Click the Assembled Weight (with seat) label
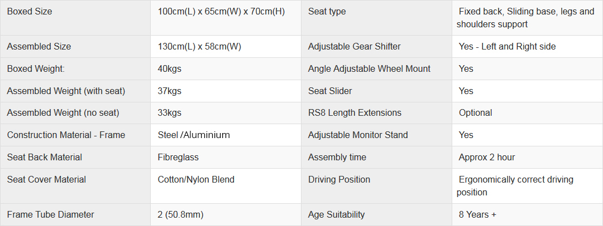The height and width of the screenshot is (226, 603). [x=66, y=91]
